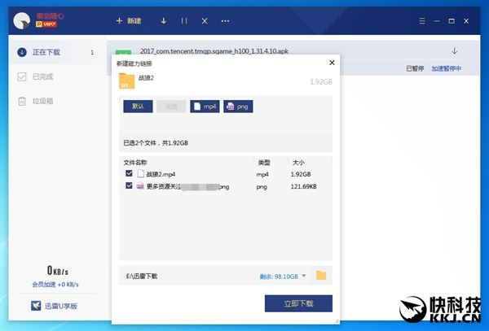The width and height of the screenshot is (489, 331).
Task: Filter files by png type
Action: [x=238, y=107]
